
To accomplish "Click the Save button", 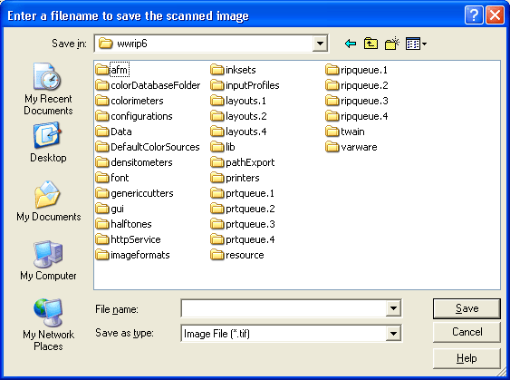I will coord(467,308).
